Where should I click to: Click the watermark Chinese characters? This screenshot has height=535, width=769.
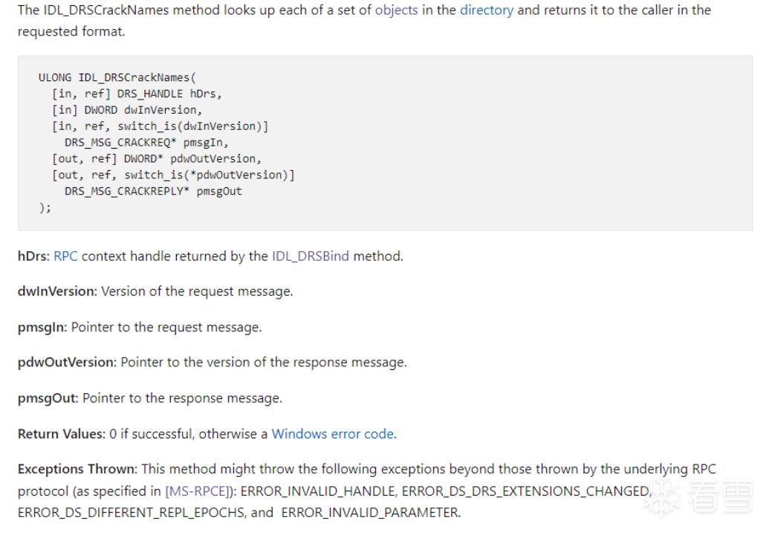[721, 497]
